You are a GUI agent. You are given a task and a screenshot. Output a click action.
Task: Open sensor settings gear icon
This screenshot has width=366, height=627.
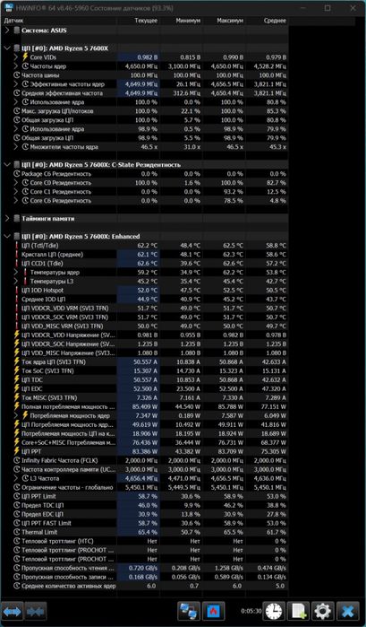(x=323, y=612)
